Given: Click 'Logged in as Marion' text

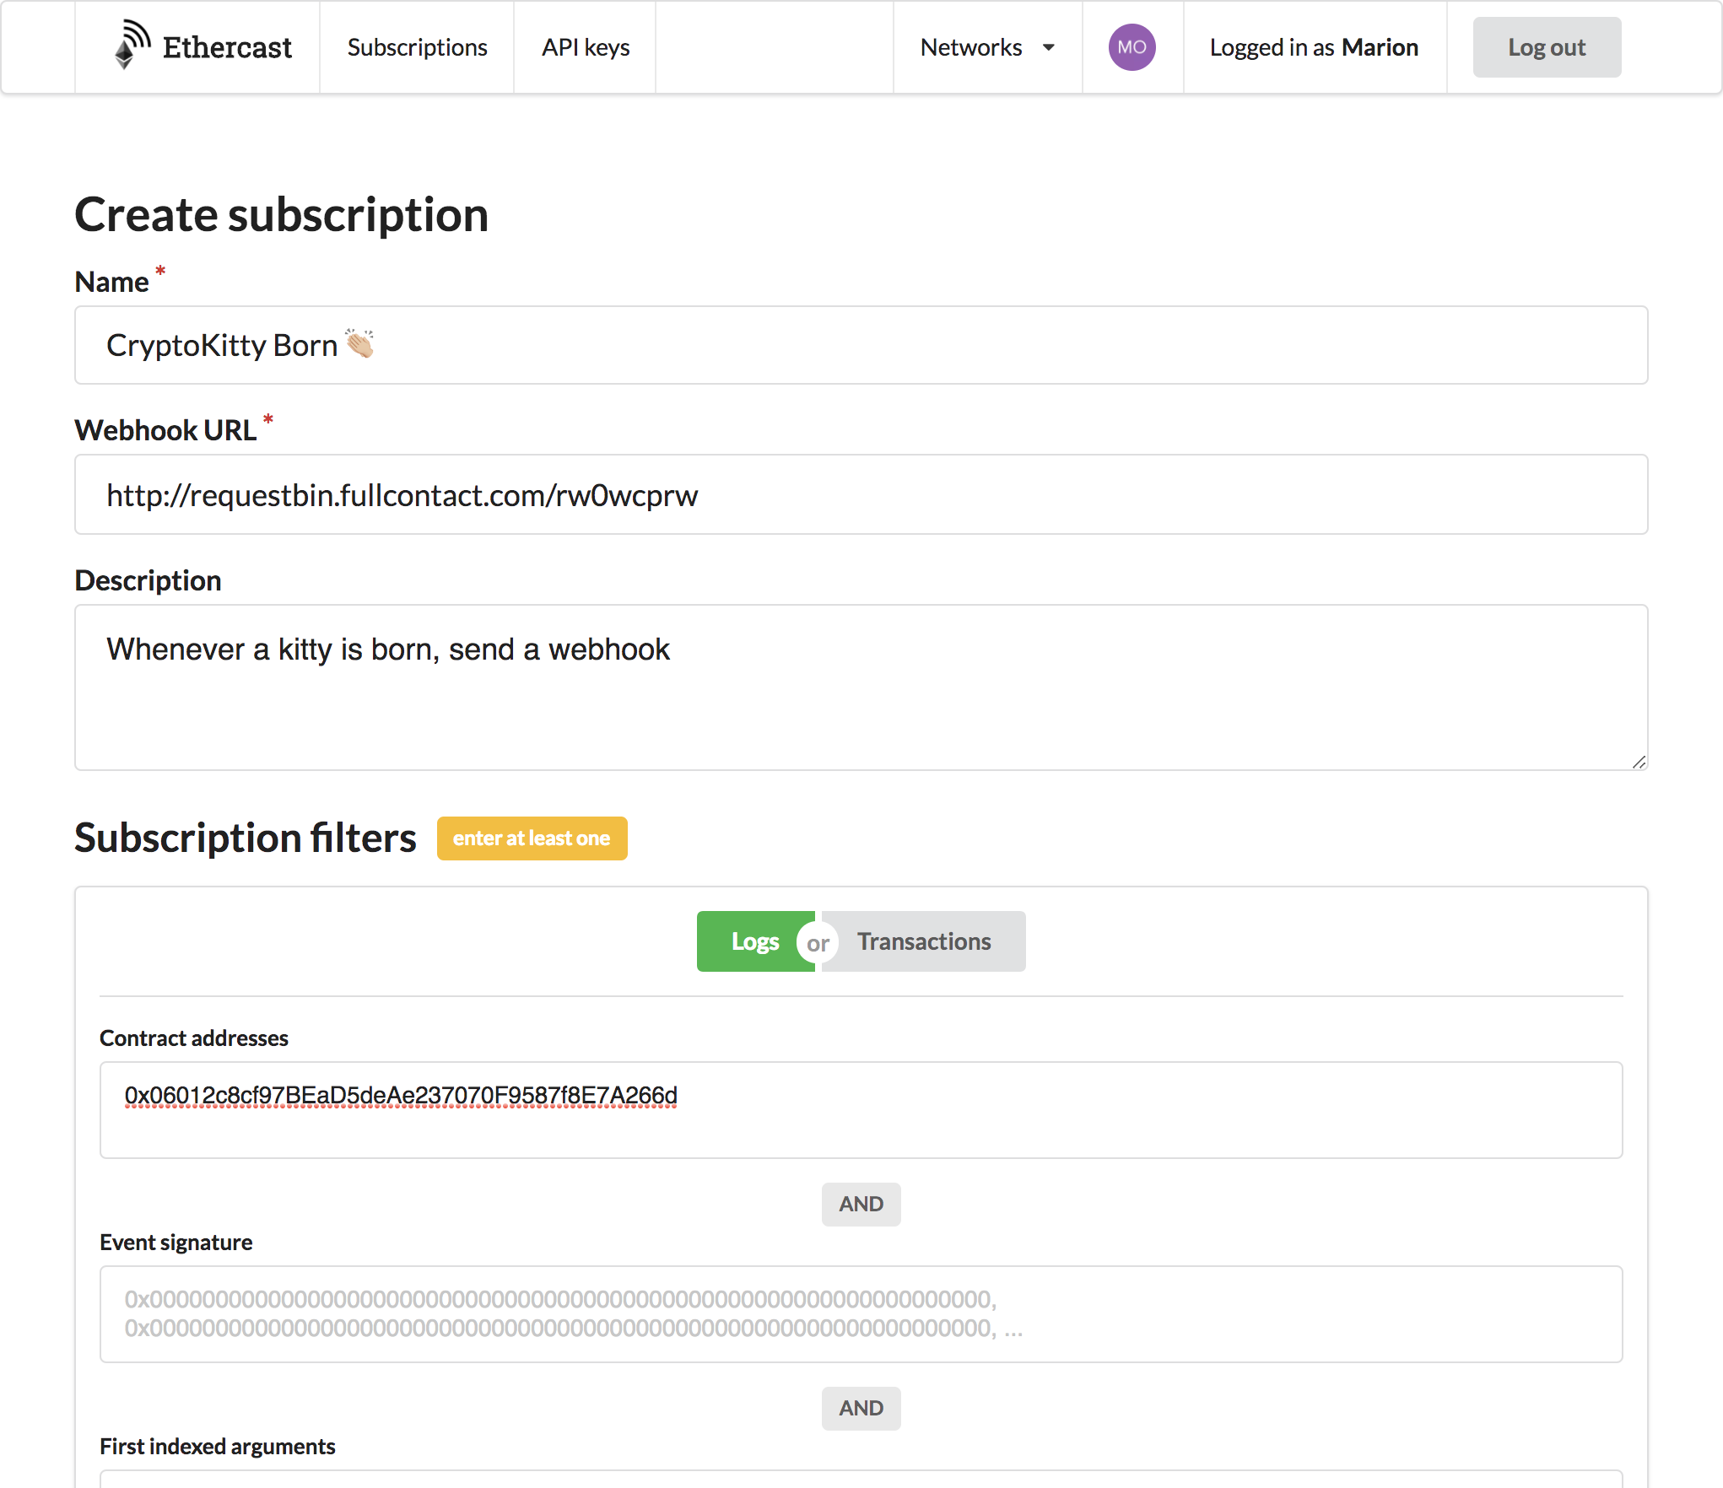Looking at the screenshot, I should pos(1314,47).
